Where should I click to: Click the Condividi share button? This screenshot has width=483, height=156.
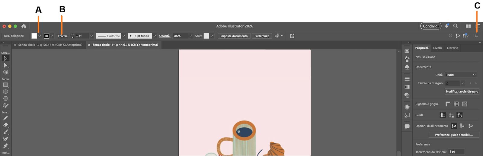click(x=430, y=26)
